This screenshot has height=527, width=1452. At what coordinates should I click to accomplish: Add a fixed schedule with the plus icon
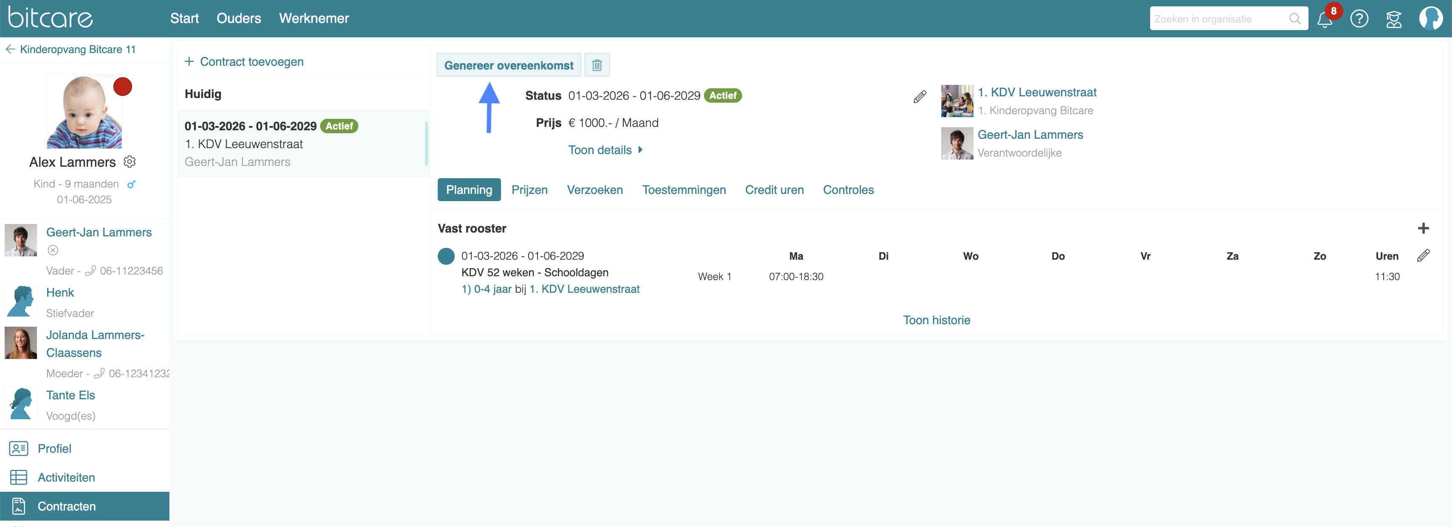(x=1423, y=228)
